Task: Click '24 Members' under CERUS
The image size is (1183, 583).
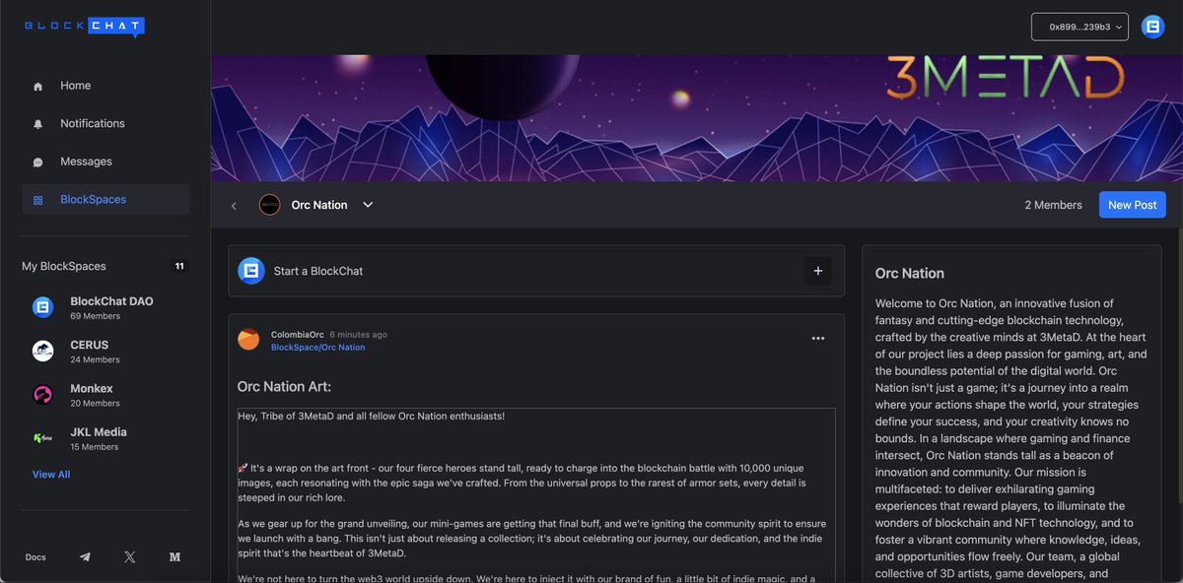Action: (x=95, y=359)
